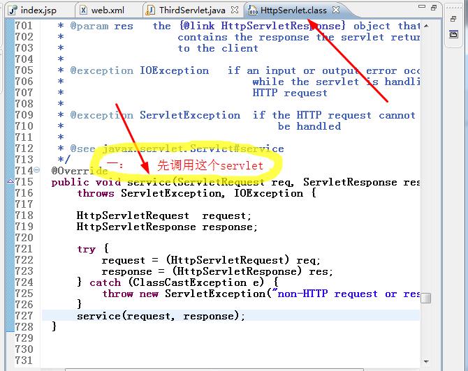Click 'to the client' comment text
Screen dimensions: 468x371
click(218, 48)
